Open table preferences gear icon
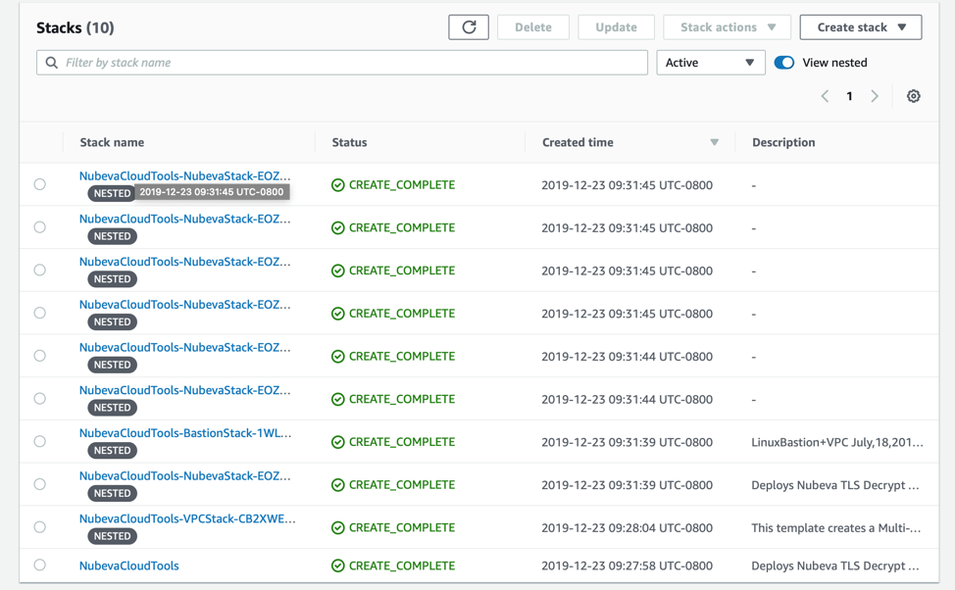955x590 pixels. tap(913, 96)
